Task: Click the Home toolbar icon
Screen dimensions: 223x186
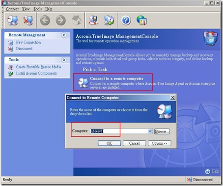Action: (77, 20)
